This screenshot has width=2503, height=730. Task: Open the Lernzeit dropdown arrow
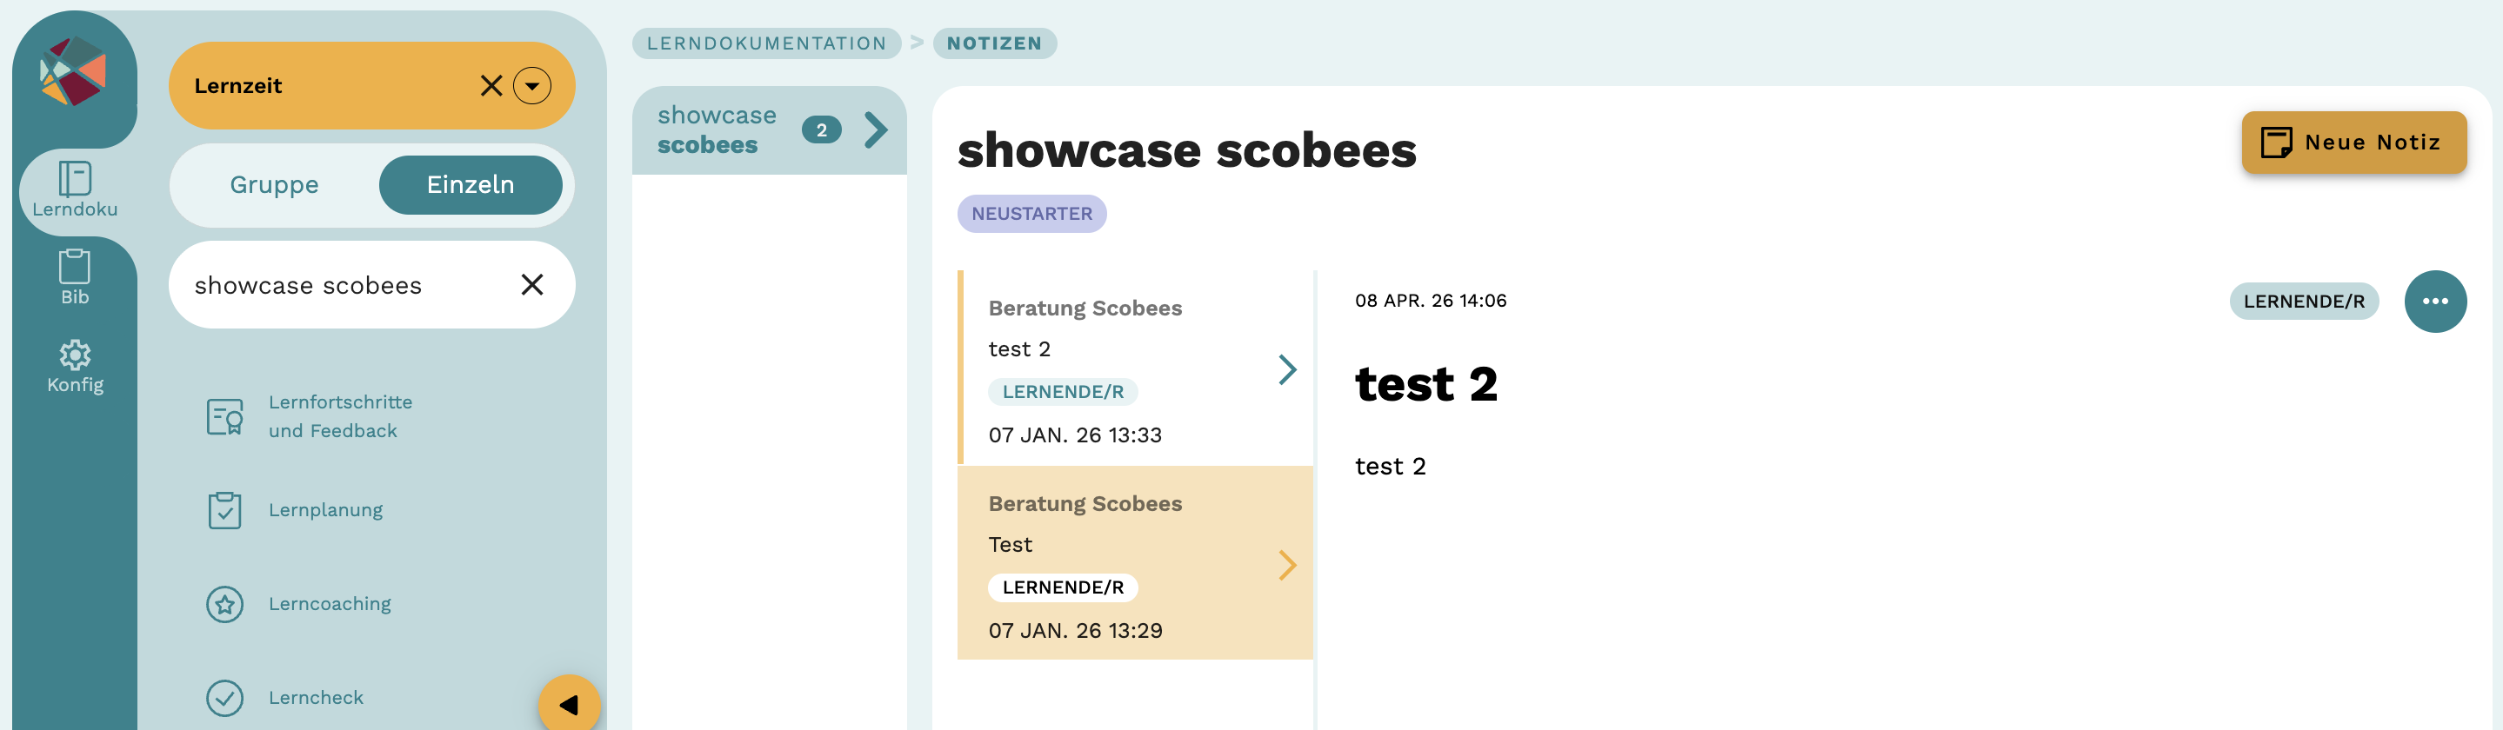[x=532, y=85]
